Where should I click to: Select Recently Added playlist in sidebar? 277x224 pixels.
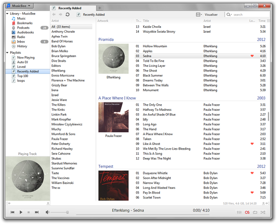(x=28, y=72)
